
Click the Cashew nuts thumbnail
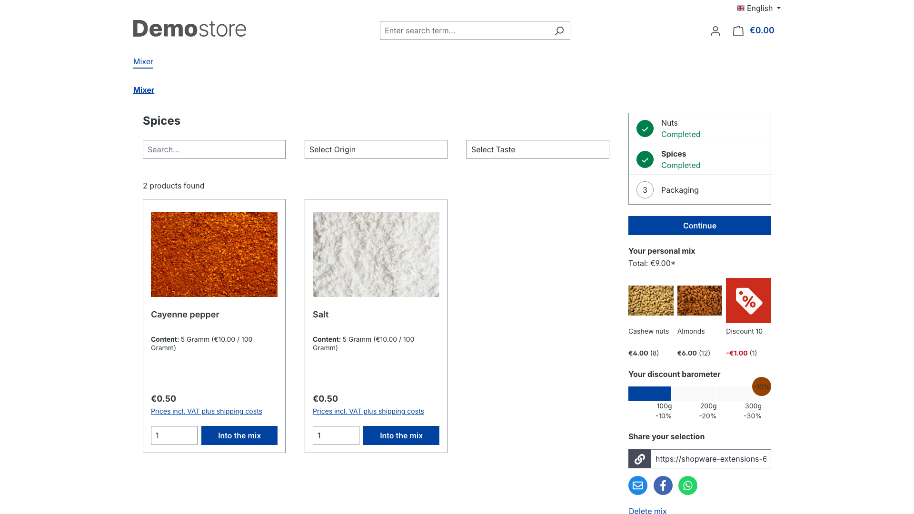coord(651,300)
